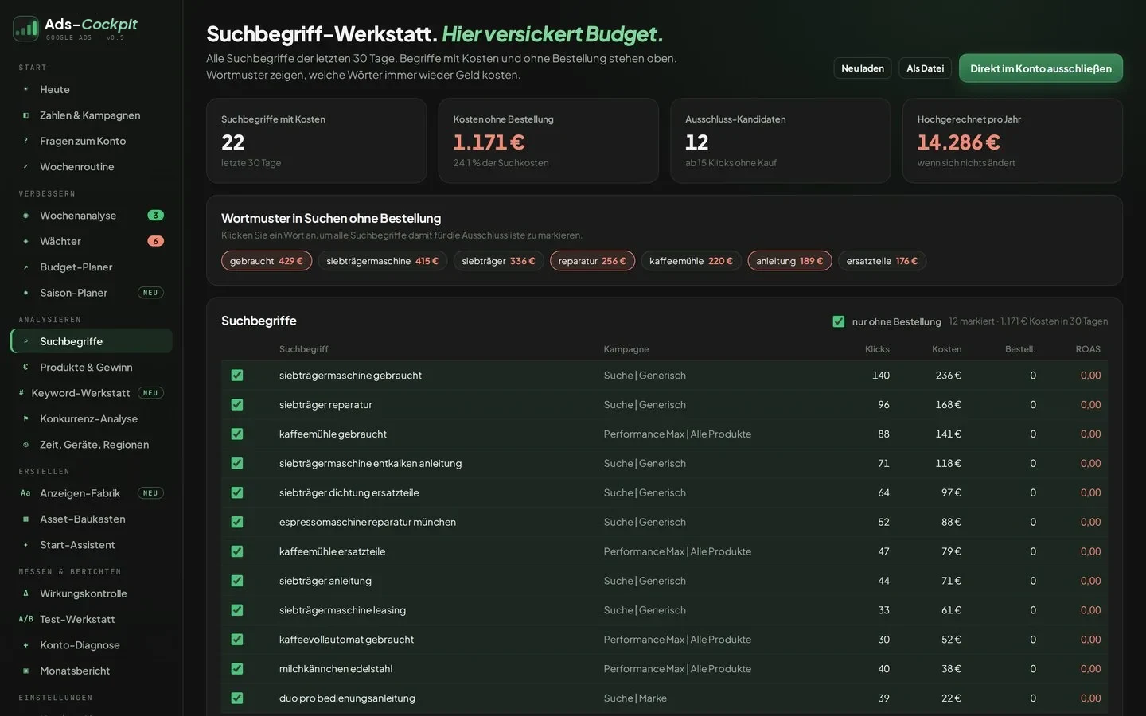Click 'Suche | Marke' in duo pro row
Screen dimensions: 1146x716
tap(635, 698)
